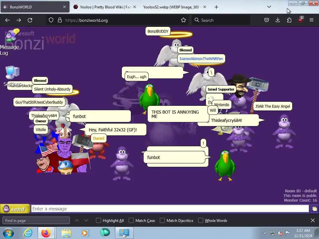This screenshot has width=319, height=239.
Task: Open the Firefox hamburger menu
Action: [312, 20]
